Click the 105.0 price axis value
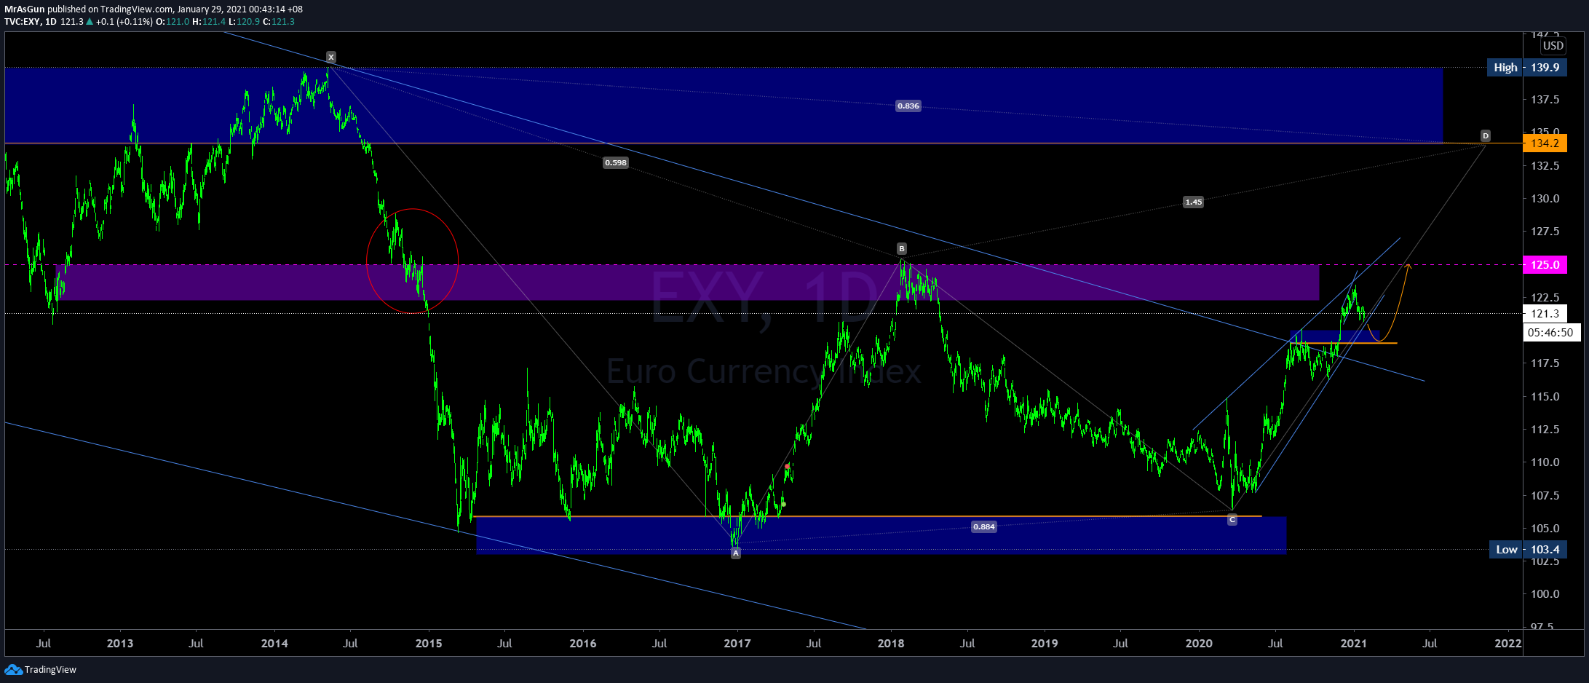Screen dimensions: 1589x683 (1545, 529)
